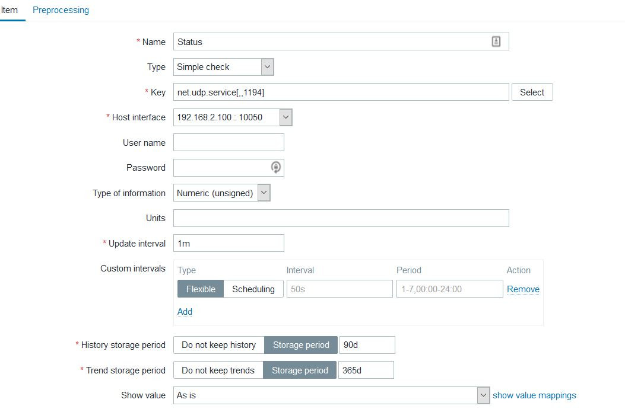
Task: Switch custom interval to Scheduling
Action: click(x=253, y=289)
